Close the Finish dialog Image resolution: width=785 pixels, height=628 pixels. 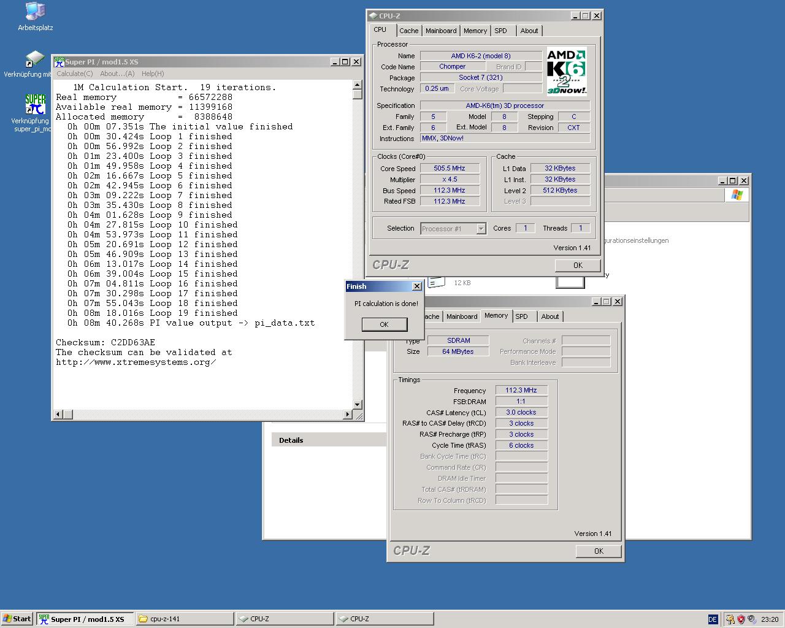tap(417, 286)
